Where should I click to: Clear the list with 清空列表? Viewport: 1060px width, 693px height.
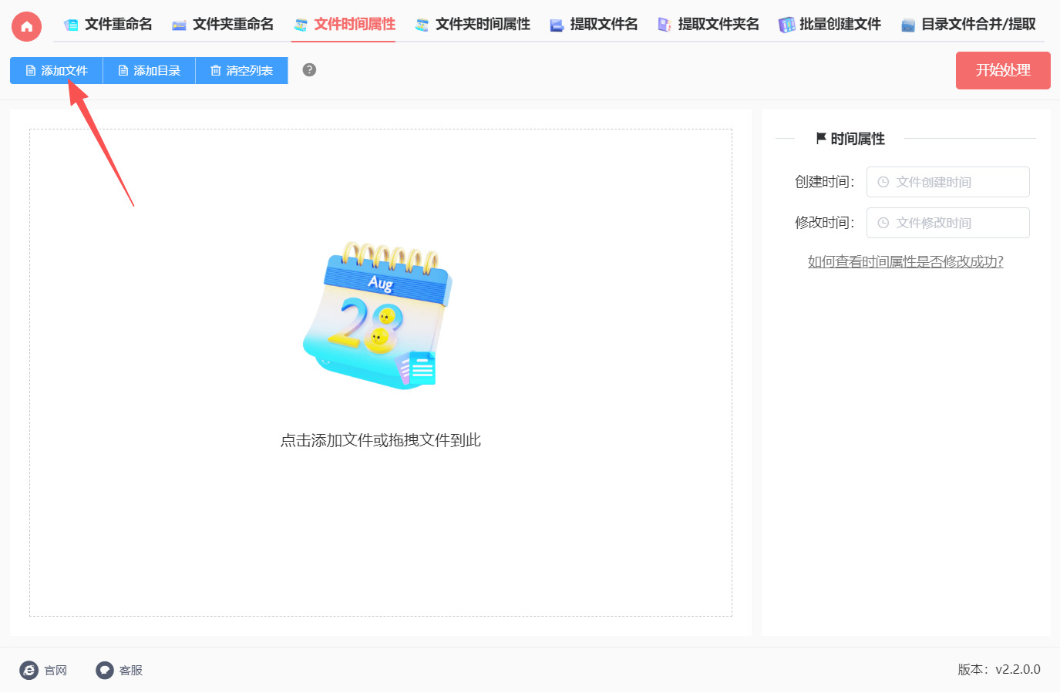click(x=241, y=71)
